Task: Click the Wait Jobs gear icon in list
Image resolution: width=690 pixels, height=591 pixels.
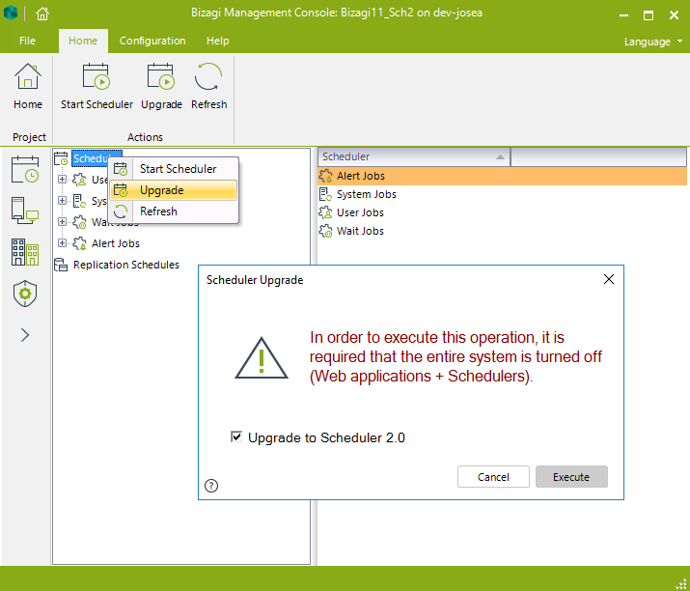Action: (325, 231)
